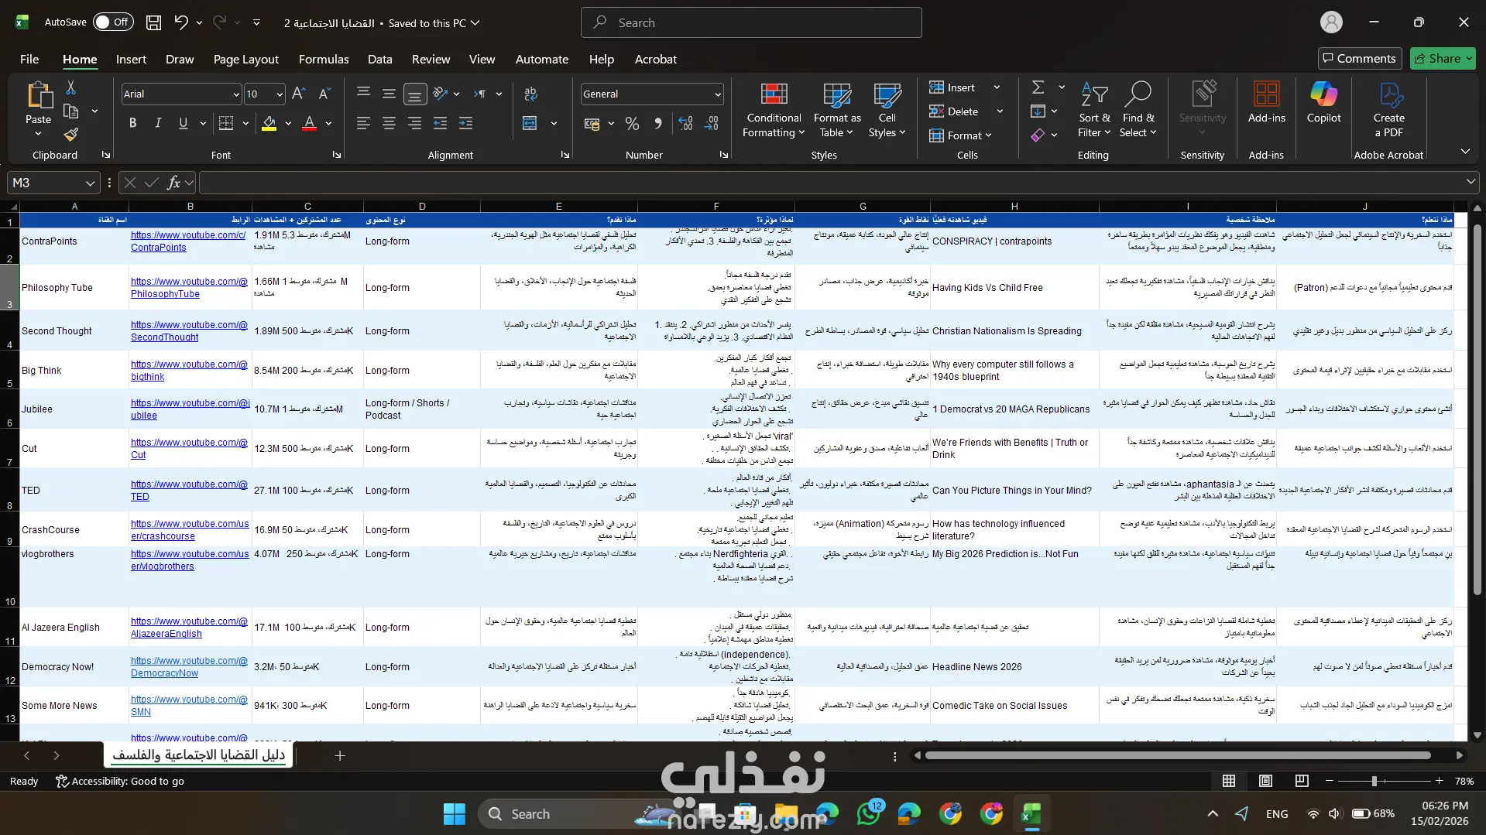The width and height of the screenshot is (1486, 835).
Task: Open the File menu
Action: (29, 59)
